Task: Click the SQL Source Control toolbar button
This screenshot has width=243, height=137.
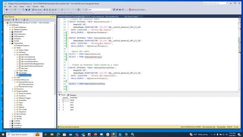Action: point(137,10)
